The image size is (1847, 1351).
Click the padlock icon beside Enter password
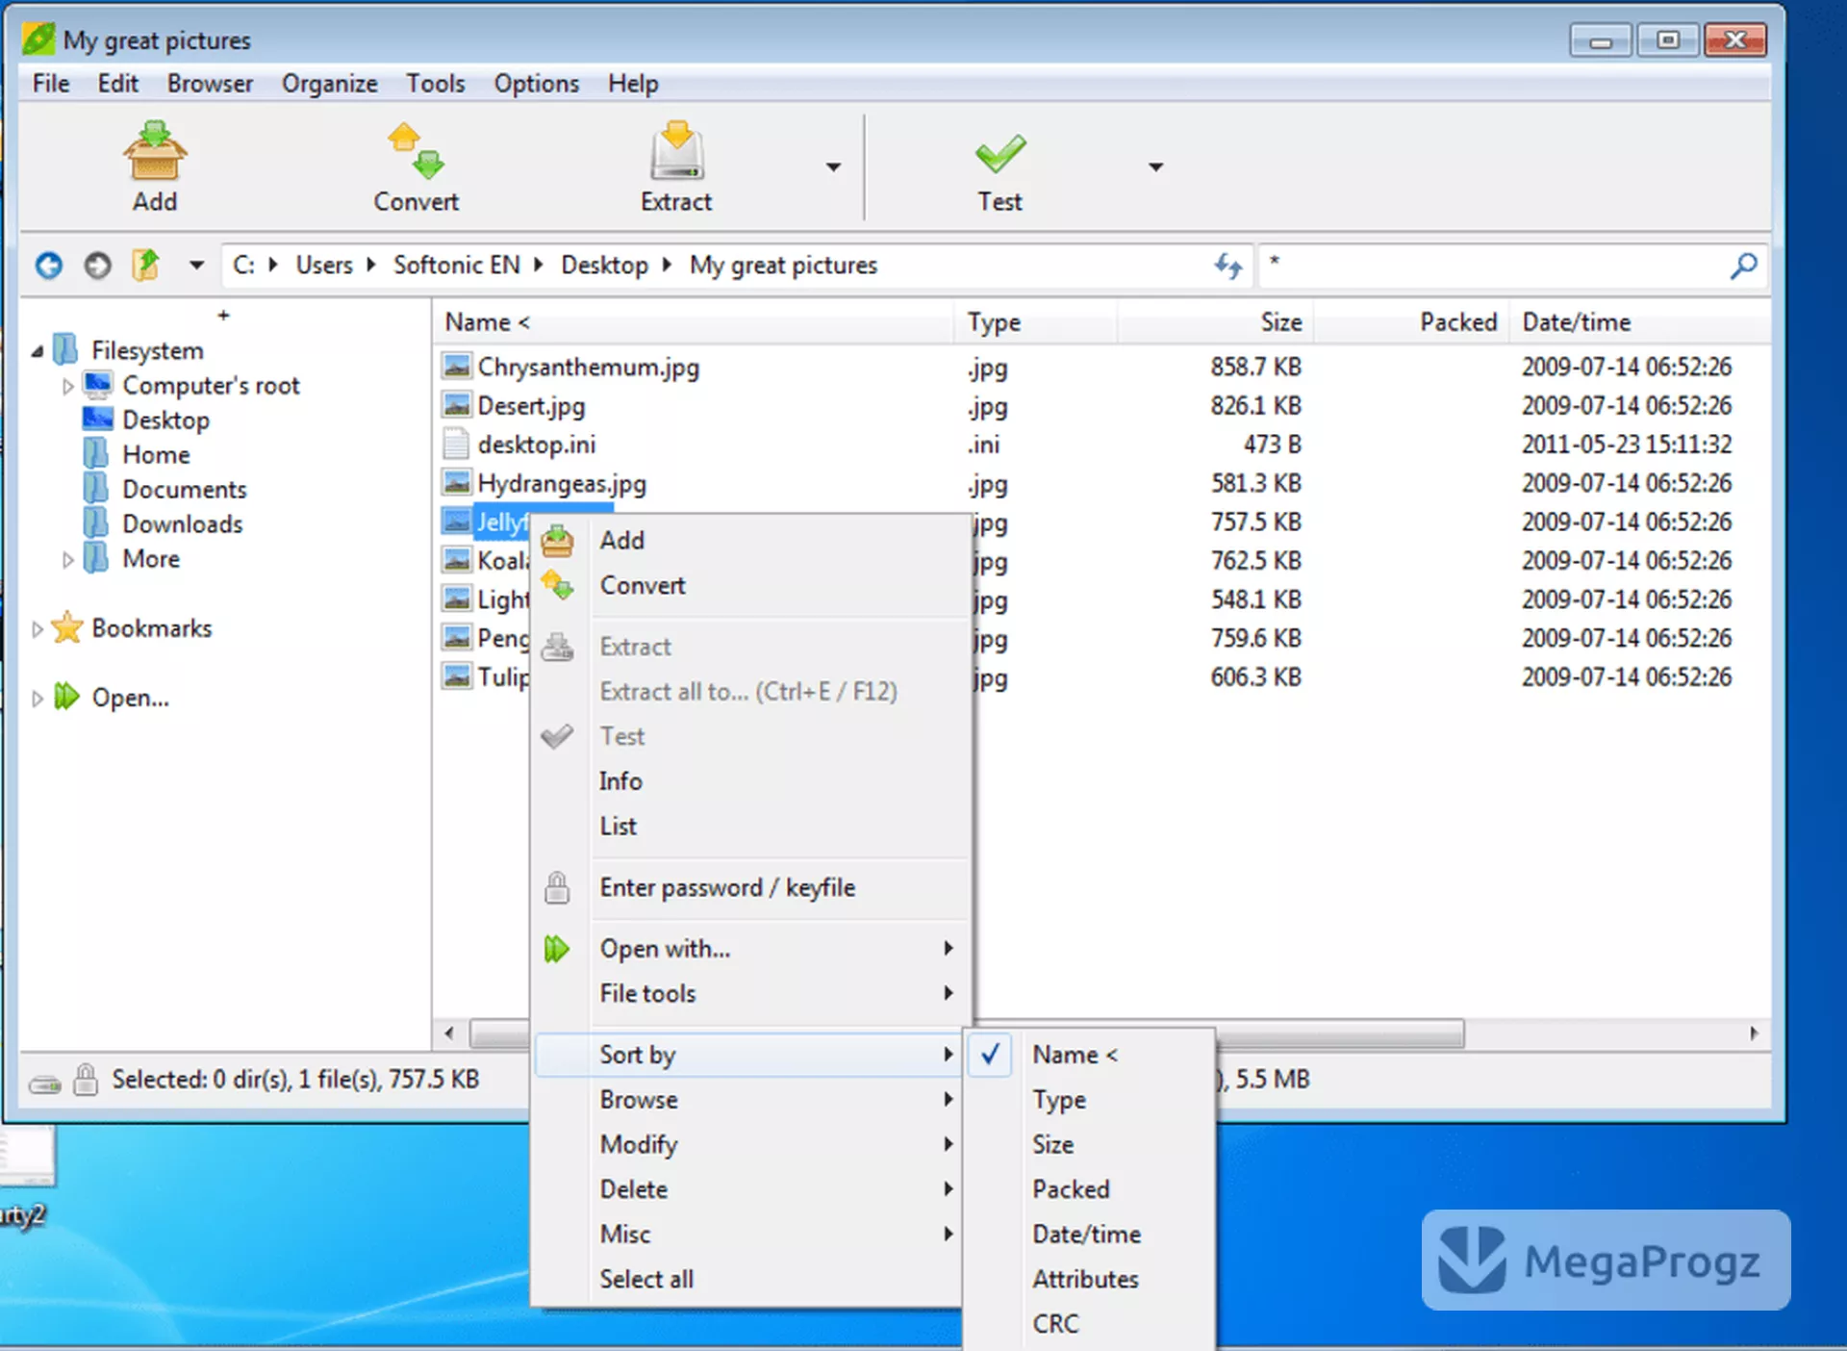point(557,887)
